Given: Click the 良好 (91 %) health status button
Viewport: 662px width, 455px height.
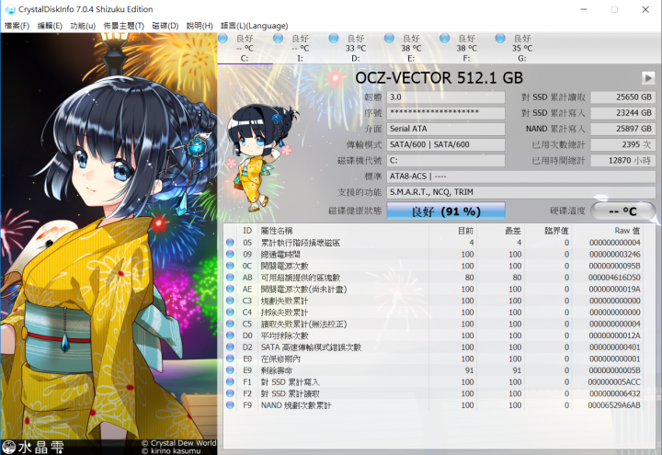Looking at the screenshot, I should 446,211.
